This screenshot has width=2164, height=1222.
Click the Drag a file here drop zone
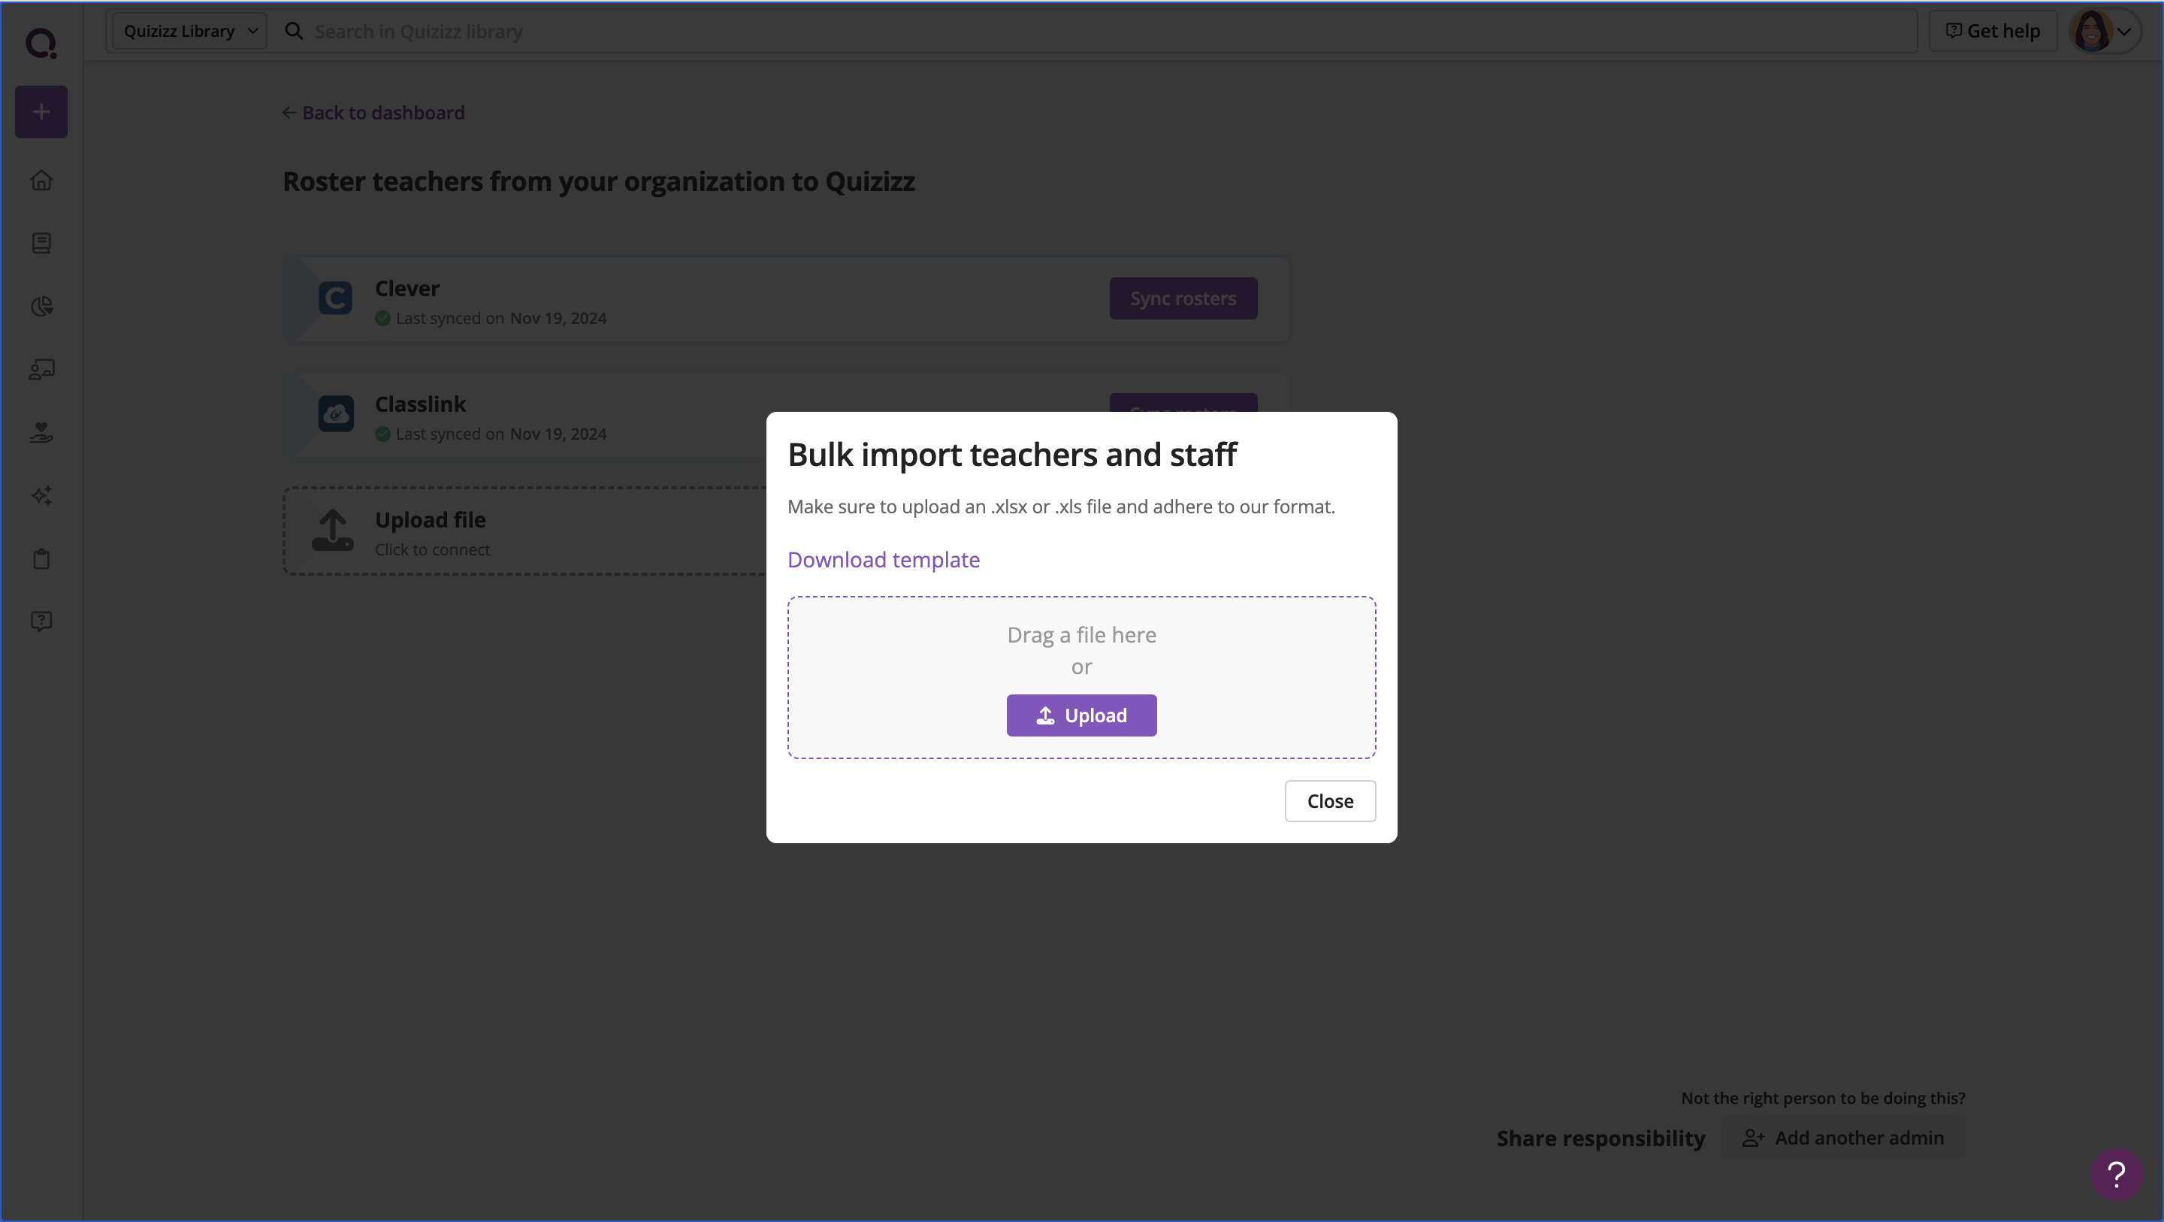click(x=1081, y=677)
